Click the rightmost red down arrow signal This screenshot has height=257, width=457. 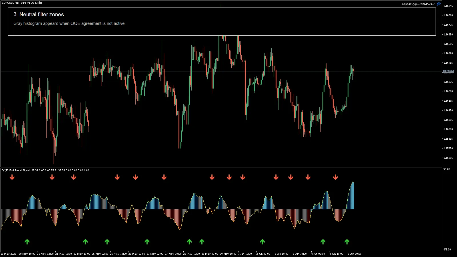(335, 177)
